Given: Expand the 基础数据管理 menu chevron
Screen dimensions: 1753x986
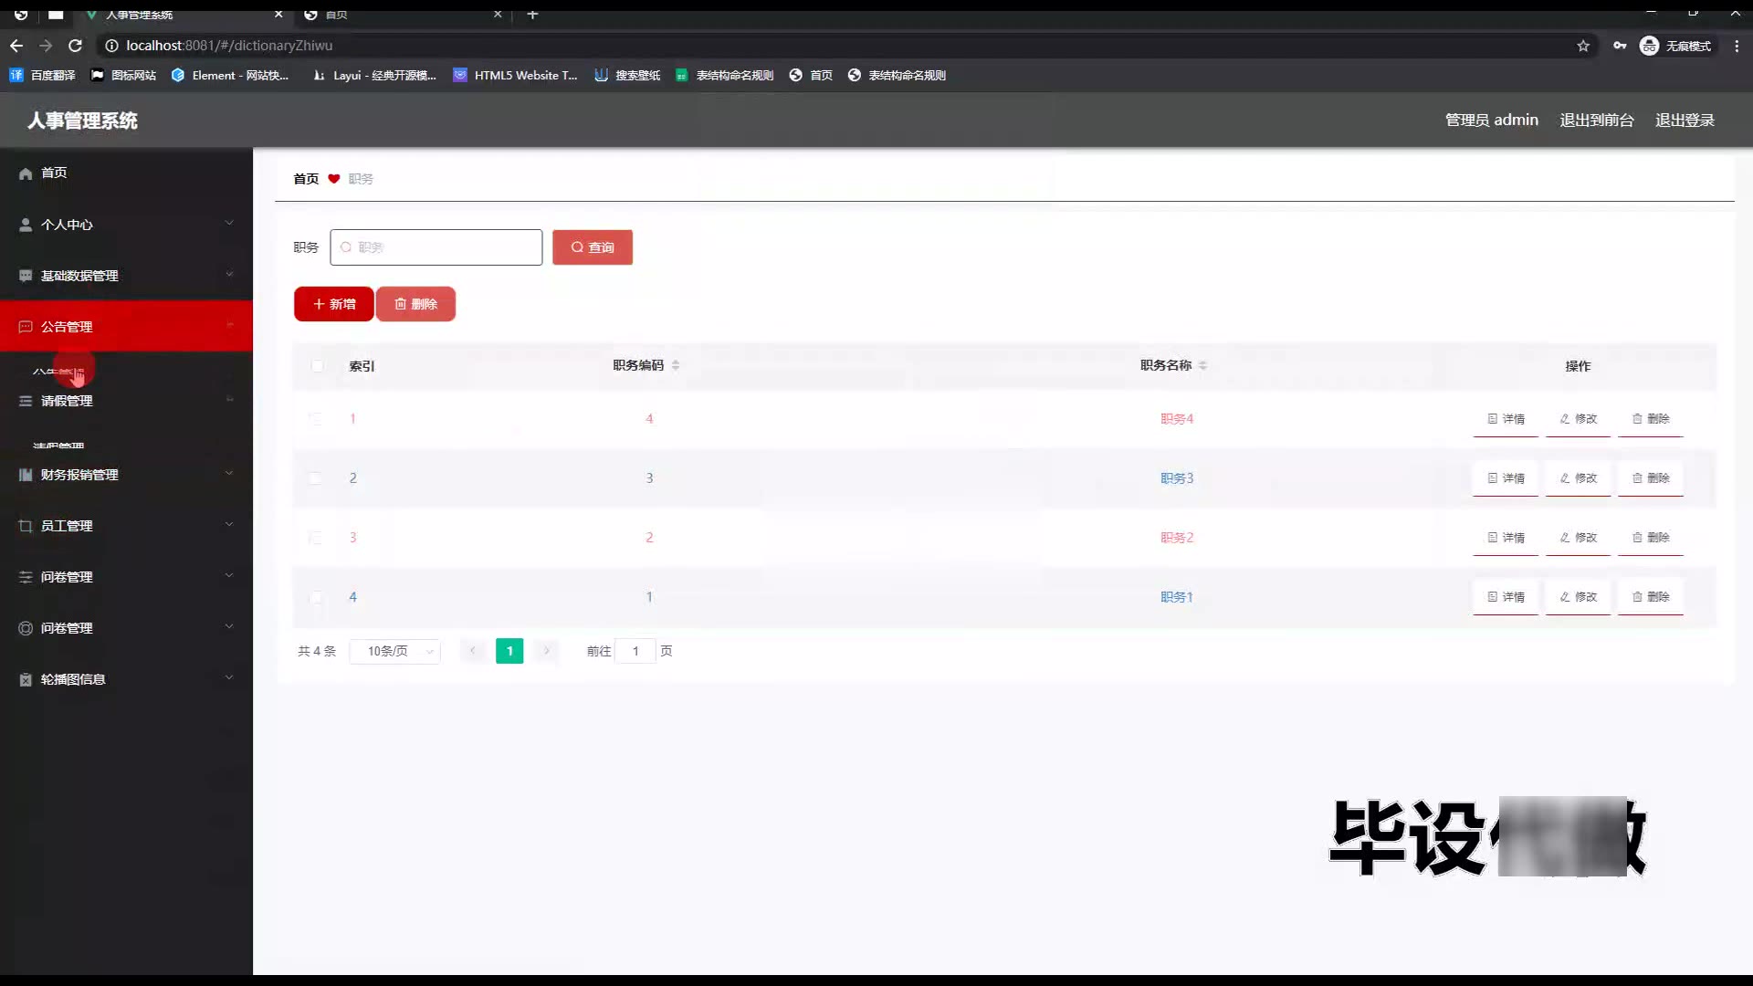Looking at the screenshot, I should pos(229,274).
